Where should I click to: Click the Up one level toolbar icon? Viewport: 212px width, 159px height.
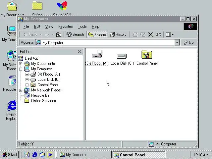pyautogui.click(x=59, y=34)
